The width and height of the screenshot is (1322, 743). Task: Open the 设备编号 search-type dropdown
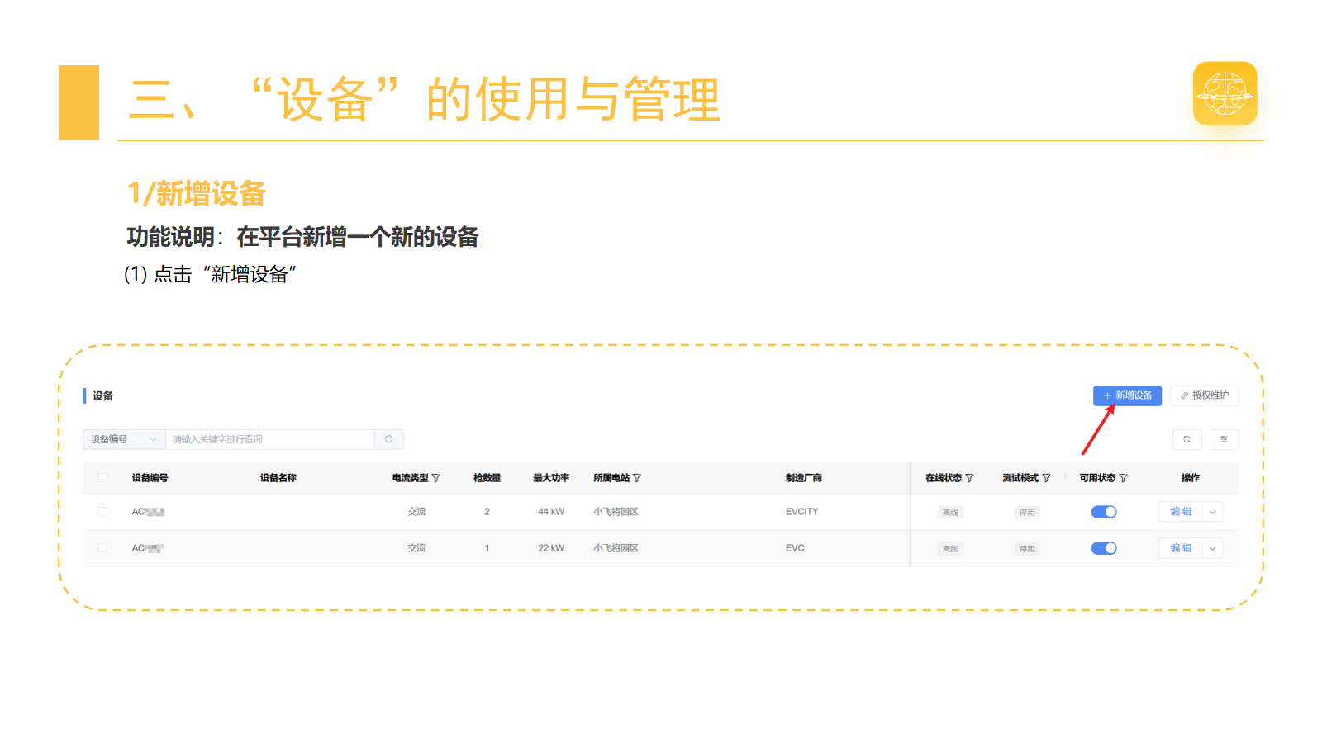124,439
